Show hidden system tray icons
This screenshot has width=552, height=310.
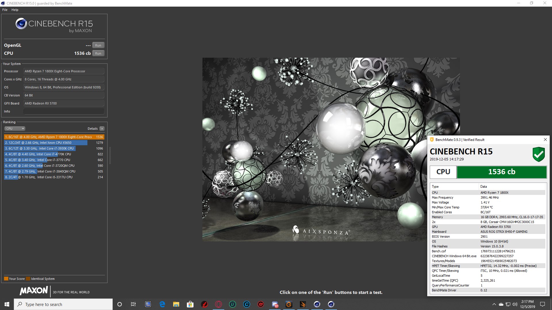494,304
